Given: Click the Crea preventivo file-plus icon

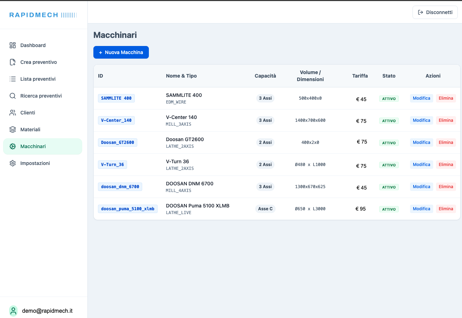Looking at the screenshot, I should [x=13, y=62].
